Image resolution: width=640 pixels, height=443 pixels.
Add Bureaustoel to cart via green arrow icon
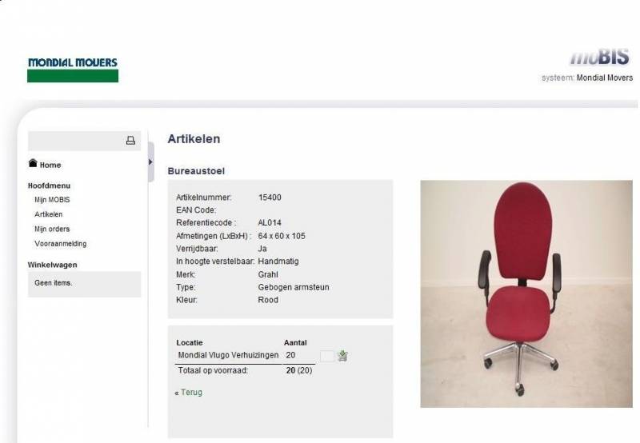(x=342, y=356)
